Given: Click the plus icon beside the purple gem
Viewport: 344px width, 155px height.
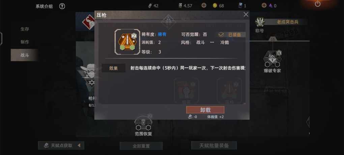Looking at the screenshot, I should click(264, 5).
